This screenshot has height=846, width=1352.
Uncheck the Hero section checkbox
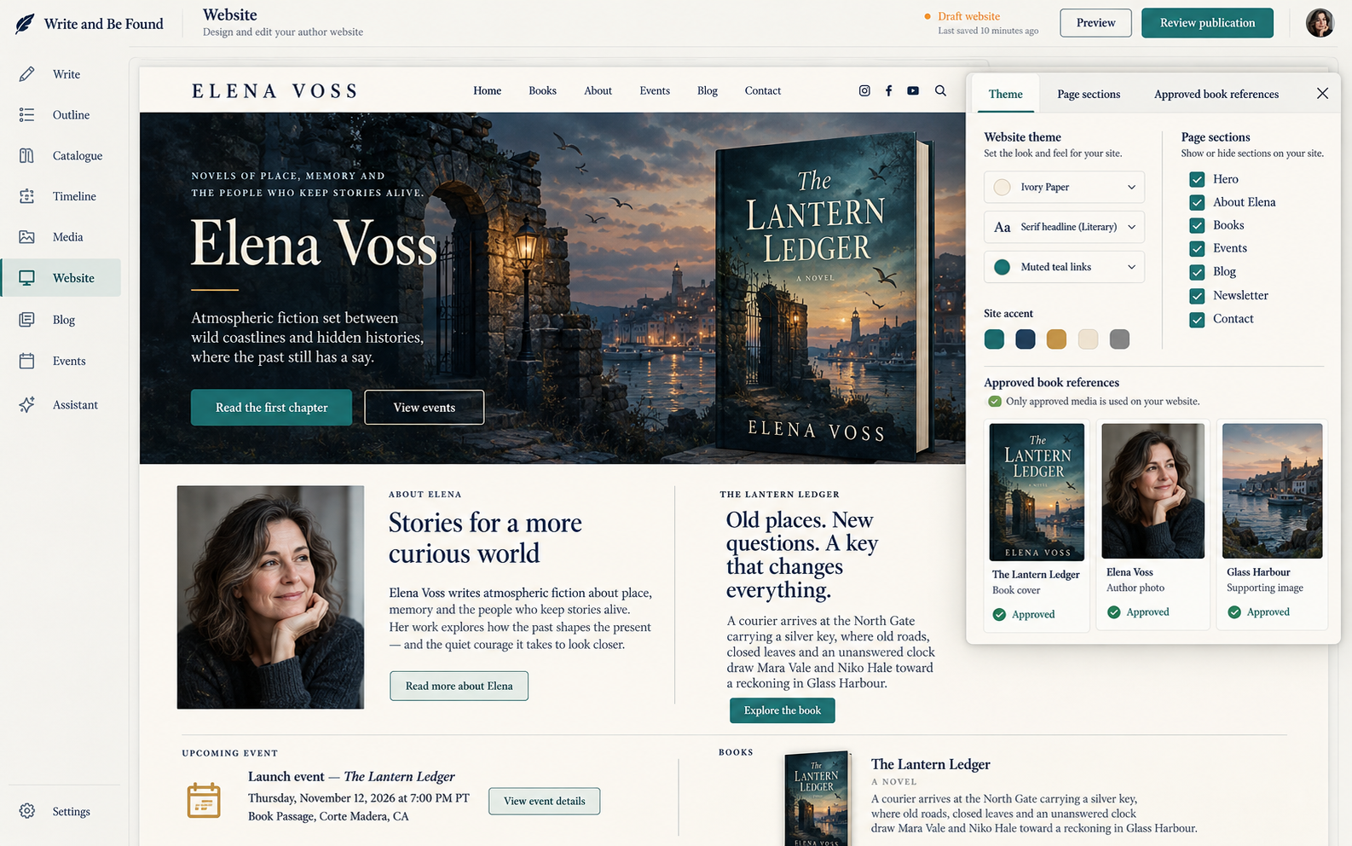tap(1197, 179)
